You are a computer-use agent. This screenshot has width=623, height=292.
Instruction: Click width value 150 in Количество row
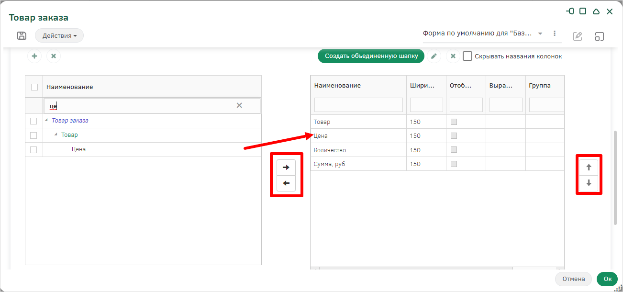415,150
